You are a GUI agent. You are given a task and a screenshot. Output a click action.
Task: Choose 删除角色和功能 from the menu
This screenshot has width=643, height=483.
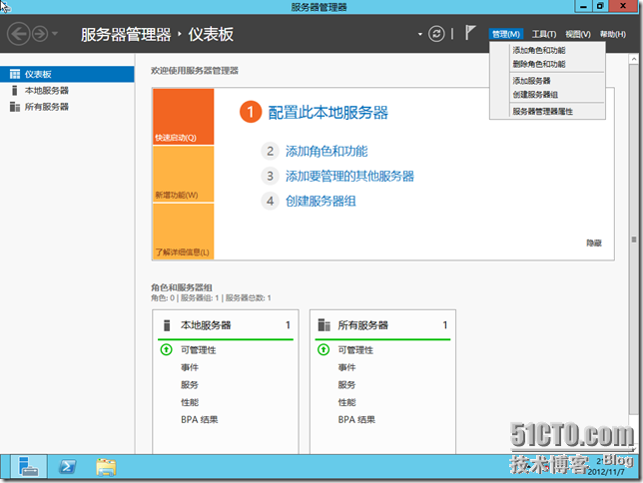tap(539, 64)
